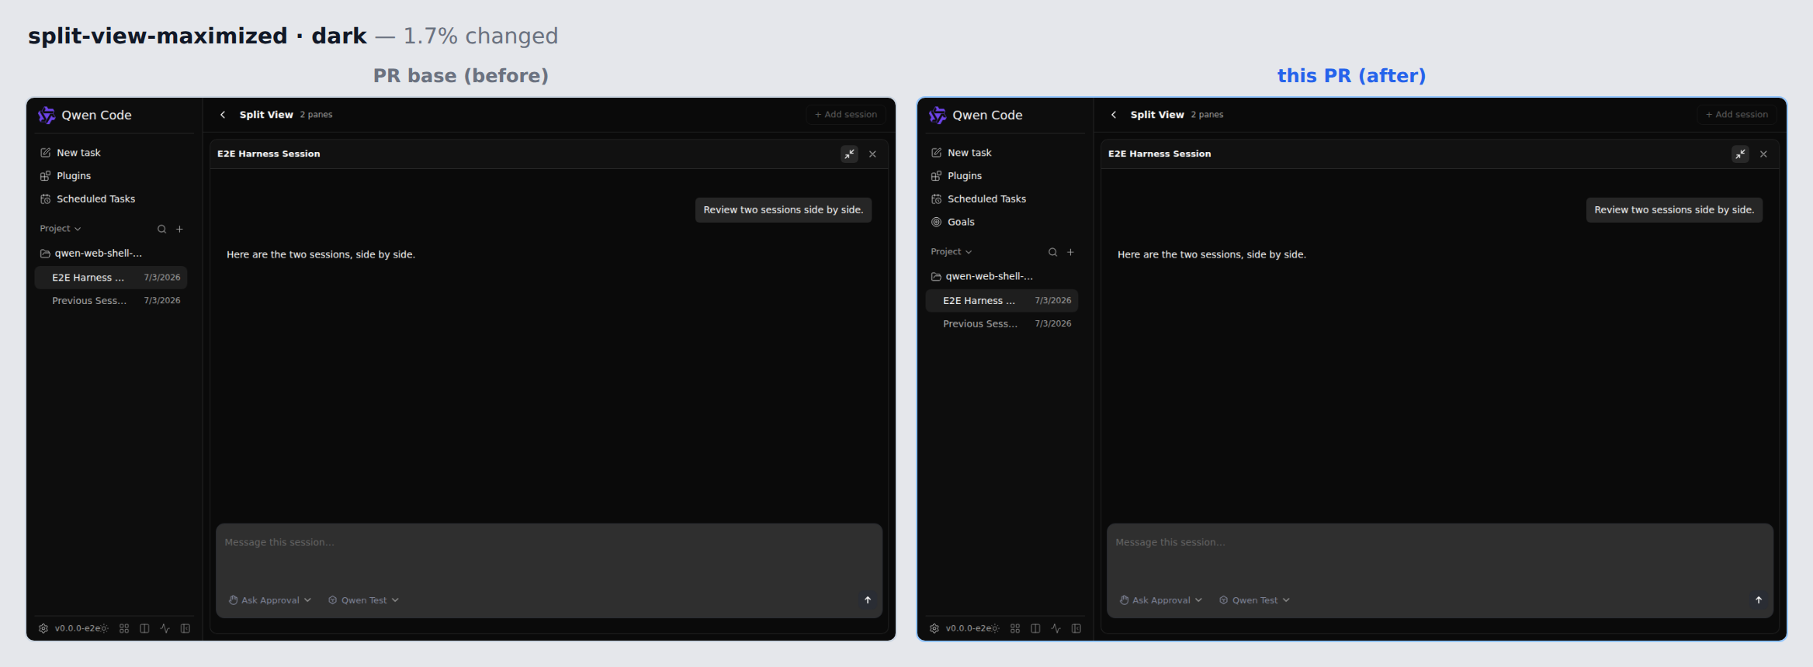
Task: Click the grid icon in the after panel footer
Action: (x=1015, y=628)
